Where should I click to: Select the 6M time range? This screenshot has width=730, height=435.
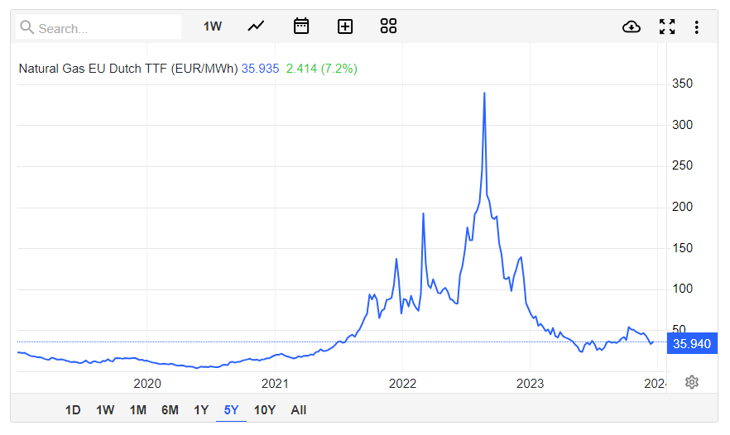tap(170, 410)
